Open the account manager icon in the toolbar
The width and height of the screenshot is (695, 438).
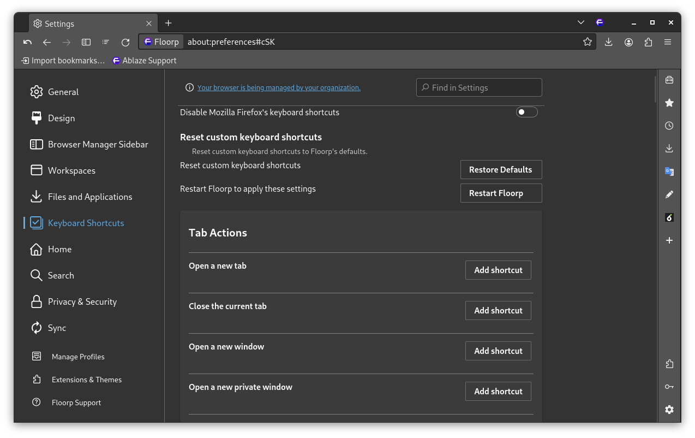click(x=628, y=42)
